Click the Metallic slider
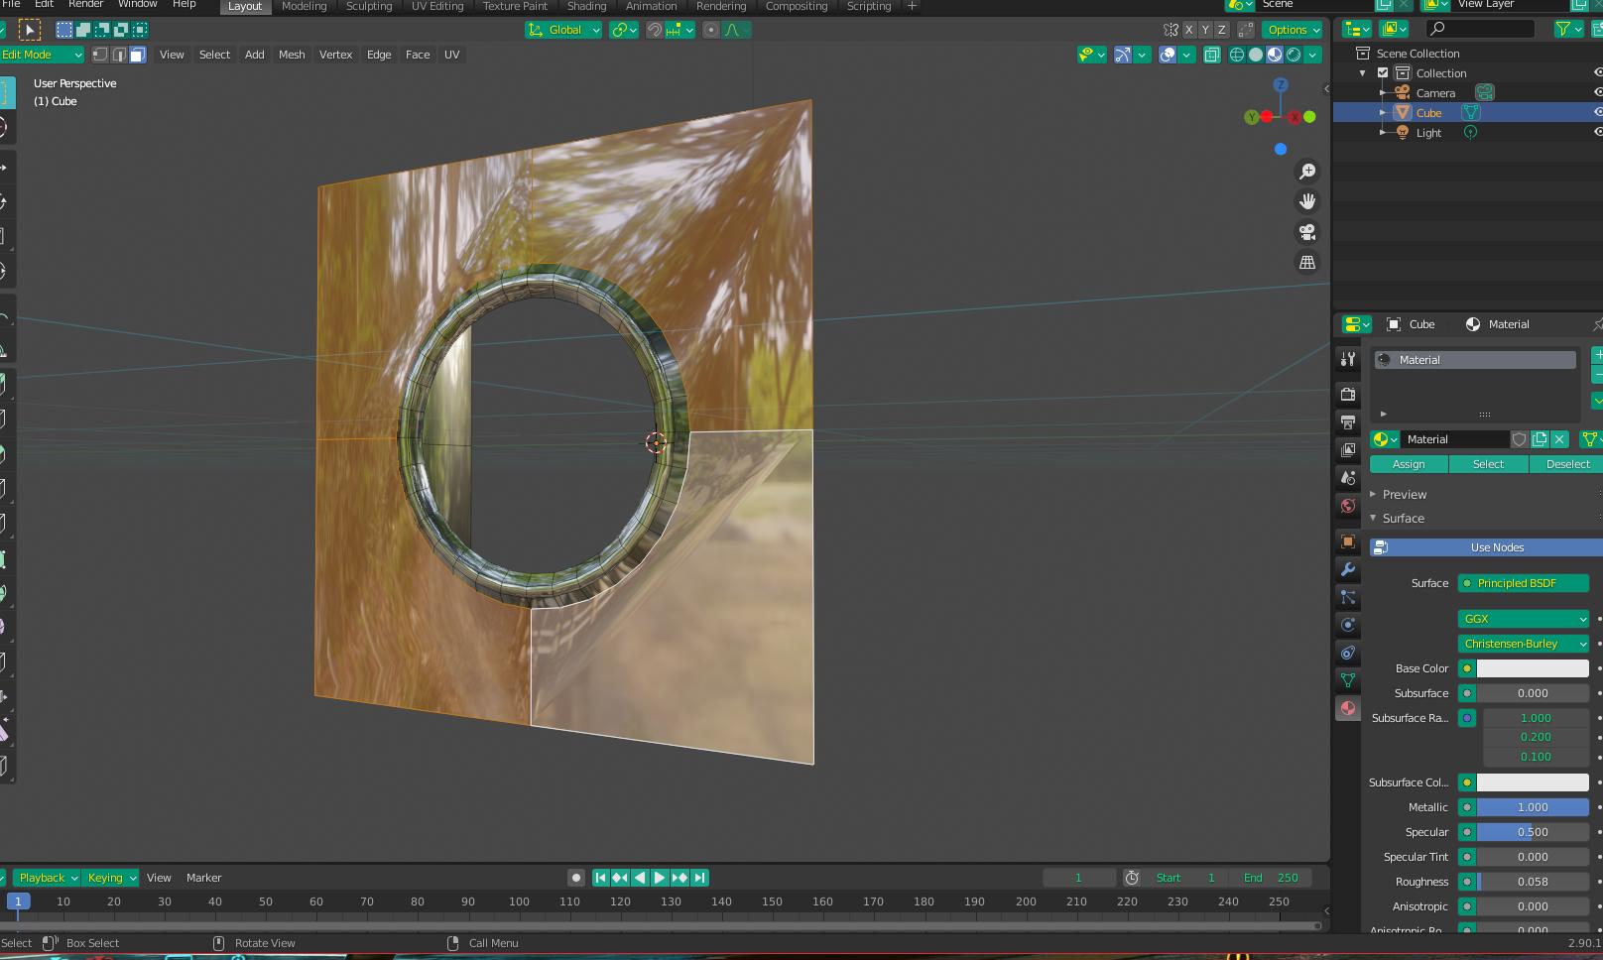 point(1533,807)
